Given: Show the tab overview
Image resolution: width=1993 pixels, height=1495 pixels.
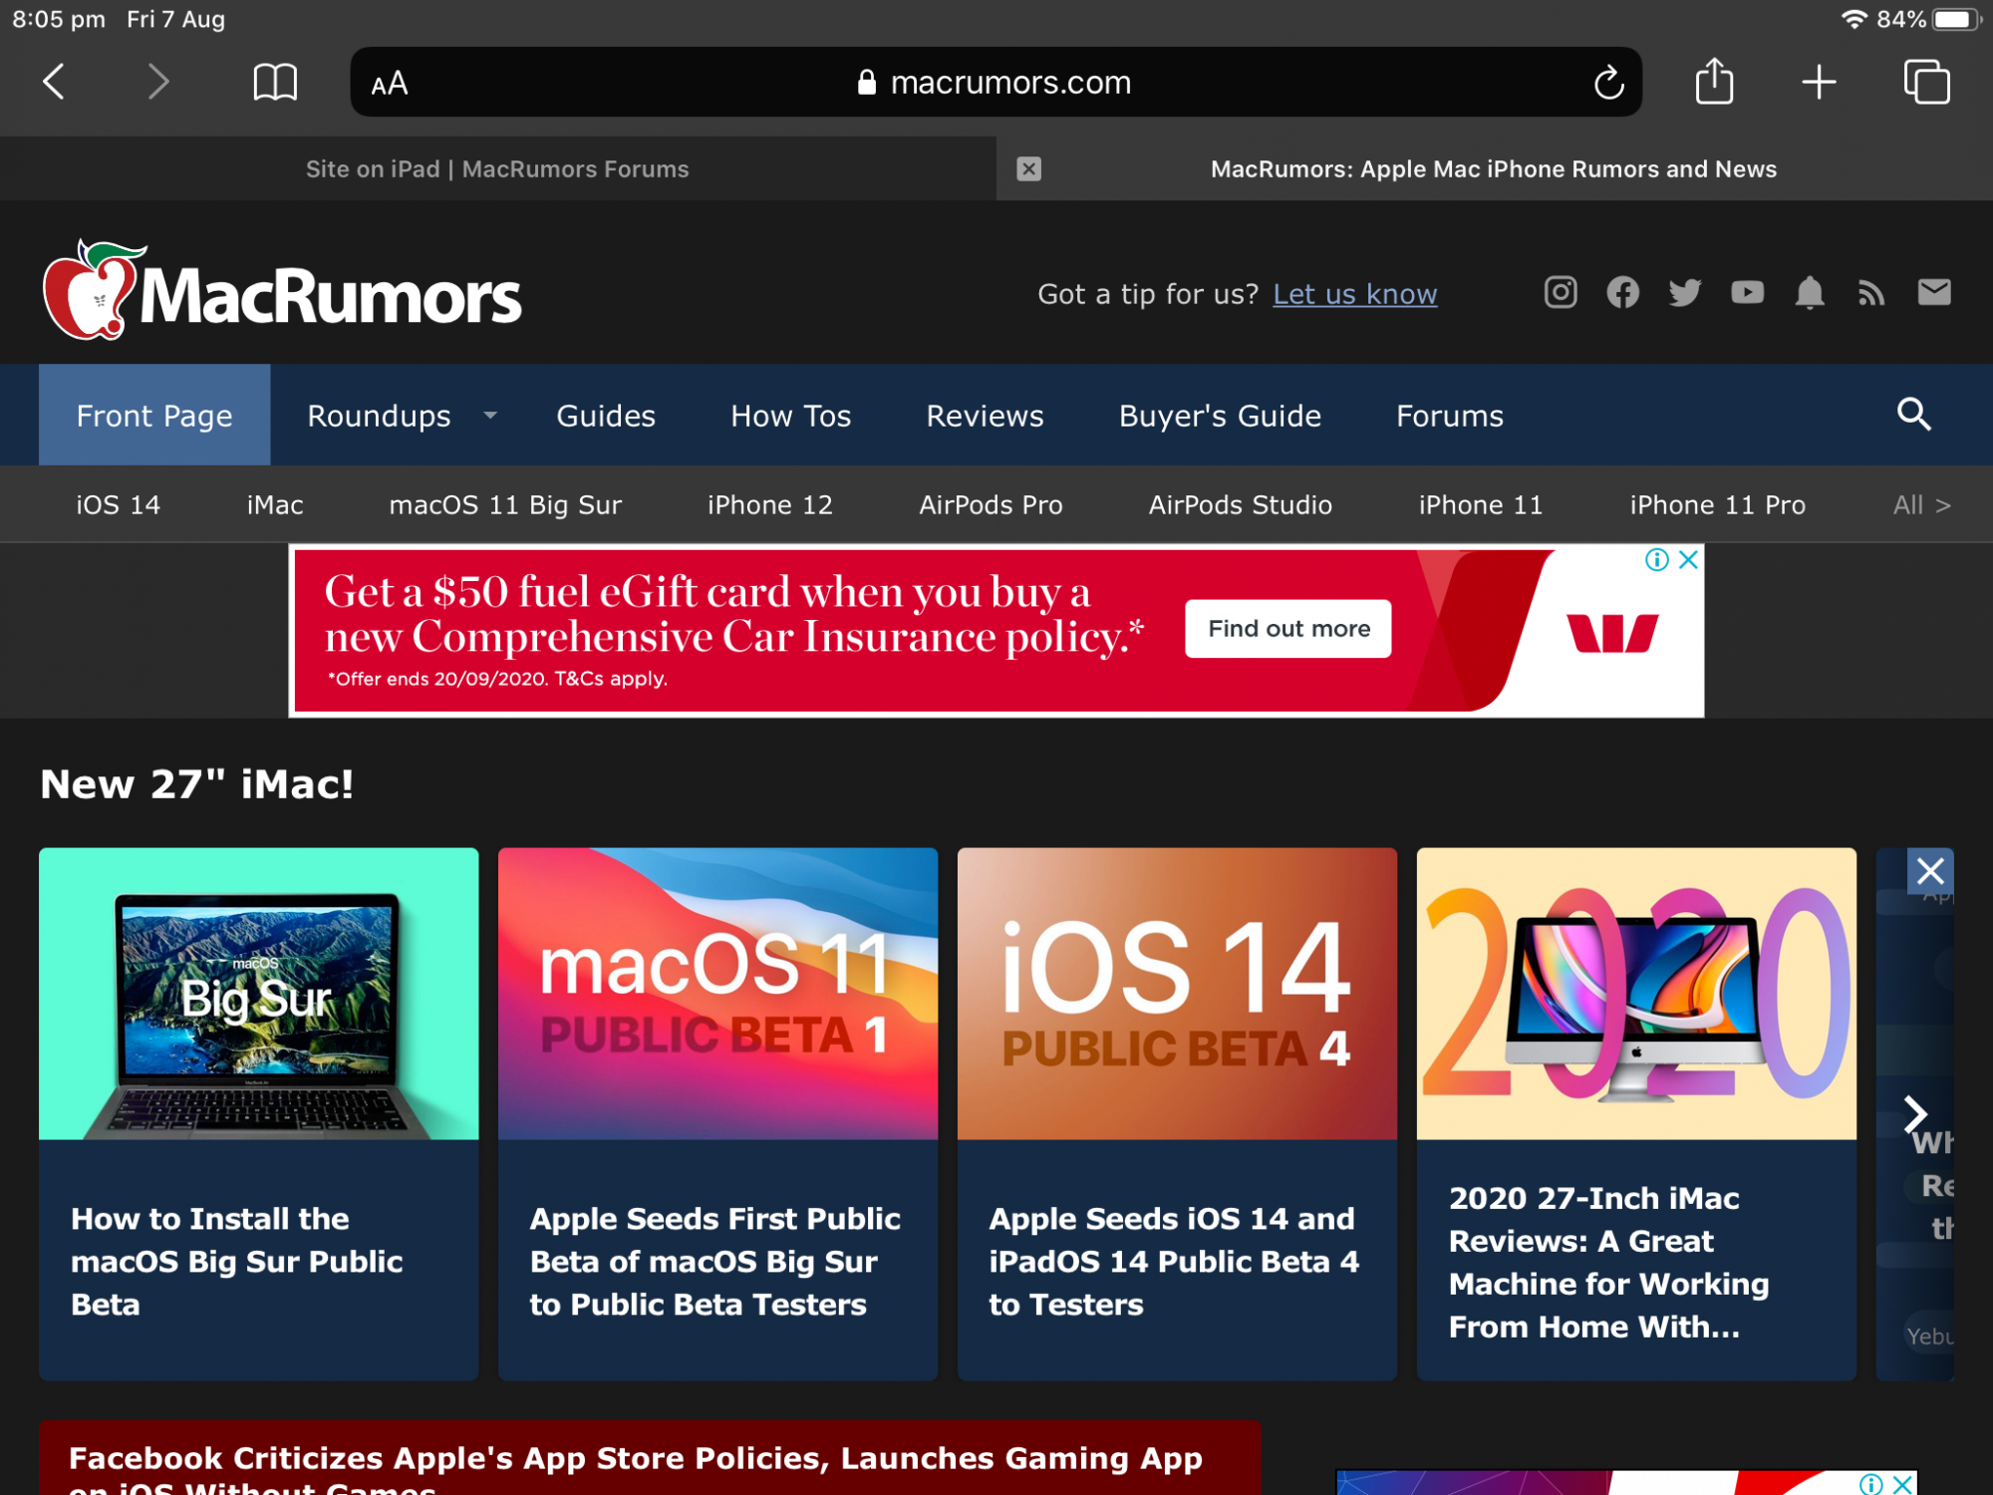Looking at the screenshot, I should pyautogui.click(x=1926, y=82).
